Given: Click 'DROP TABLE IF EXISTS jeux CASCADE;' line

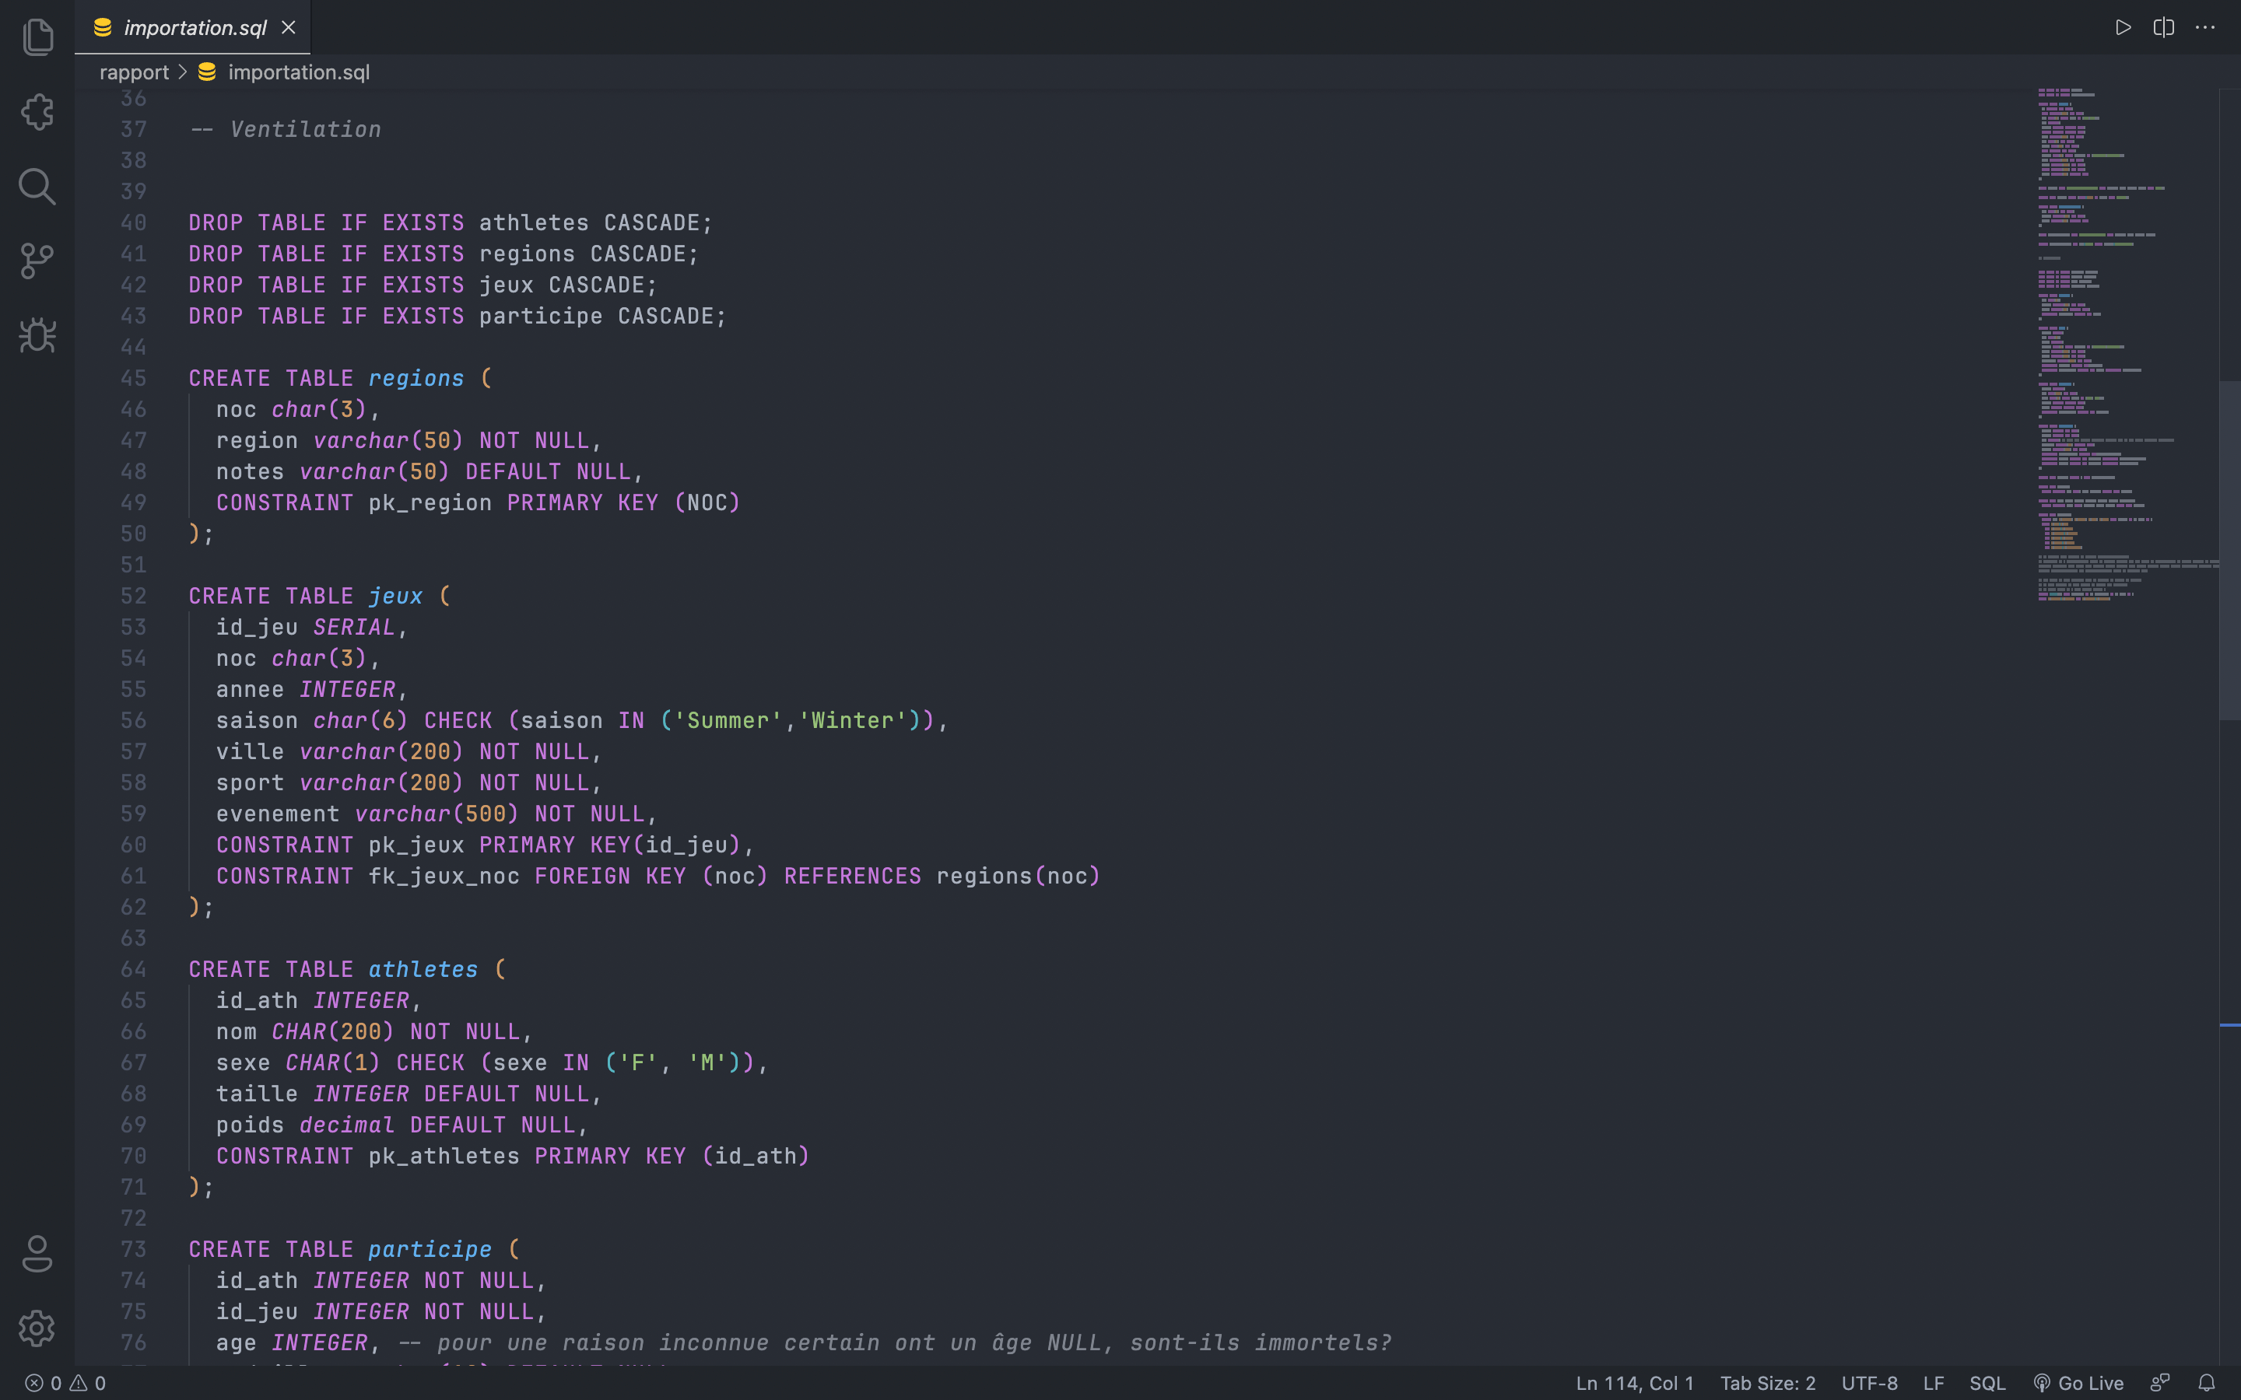Looking at the screenshot, I should pyautogui.click(x=423, y=285).
